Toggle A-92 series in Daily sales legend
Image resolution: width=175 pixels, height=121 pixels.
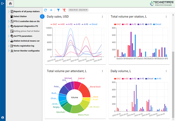(69, 24)
